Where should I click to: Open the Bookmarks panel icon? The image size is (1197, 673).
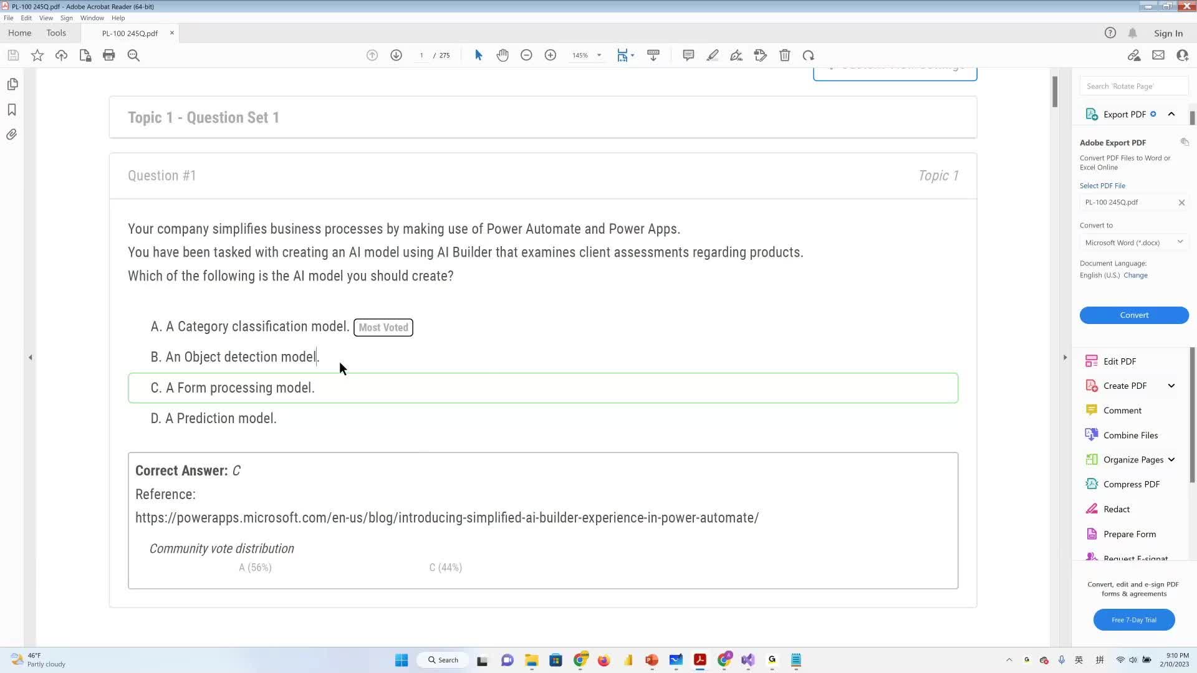12,110
